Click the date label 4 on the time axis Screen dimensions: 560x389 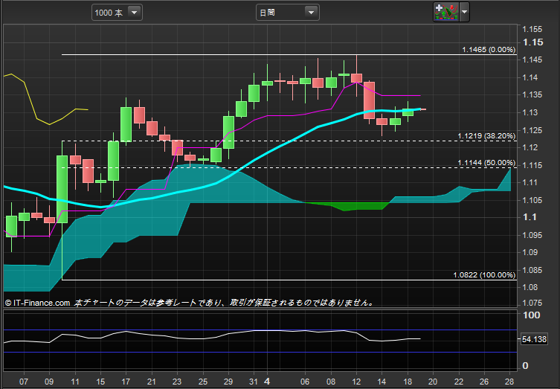pos(267,382)
